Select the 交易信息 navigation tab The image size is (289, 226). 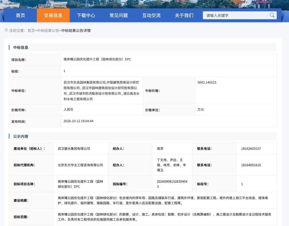tap(53, 15)
